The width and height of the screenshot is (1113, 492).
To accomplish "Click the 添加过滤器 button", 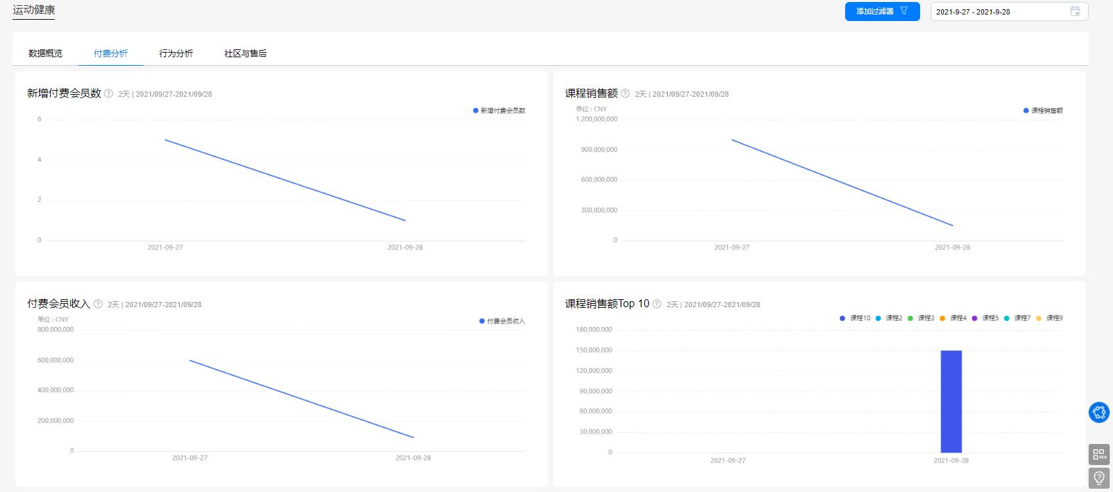I will pyautogui.click(x=882, y=11).
